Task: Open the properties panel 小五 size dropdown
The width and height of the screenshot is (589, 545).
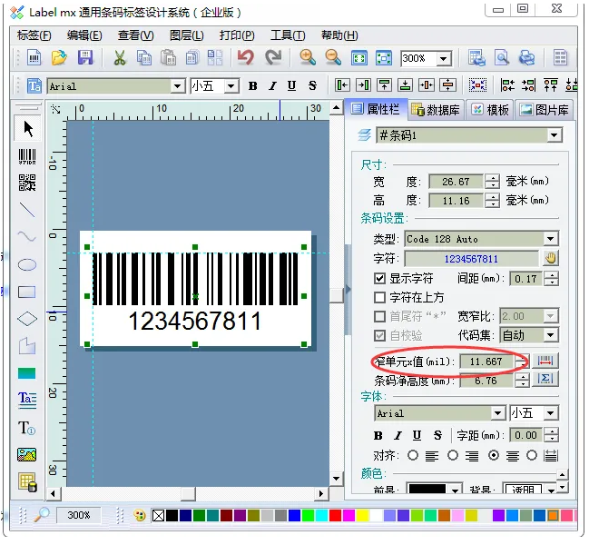Action: coord(550,413)
